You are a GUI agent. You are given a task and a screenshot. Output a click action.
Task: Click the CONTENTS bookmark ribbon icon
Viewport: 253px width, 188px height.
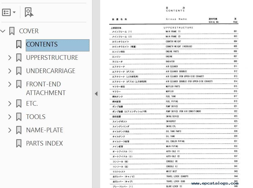pos(19,44)
